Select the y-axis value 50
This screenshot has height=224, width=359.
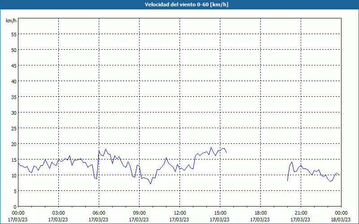14,50
